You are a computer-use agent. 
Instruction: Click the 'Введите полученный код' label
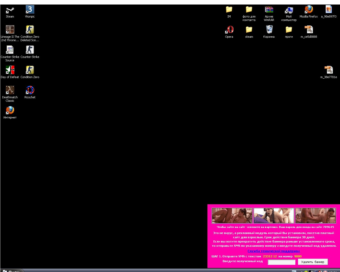pos(243,261)
